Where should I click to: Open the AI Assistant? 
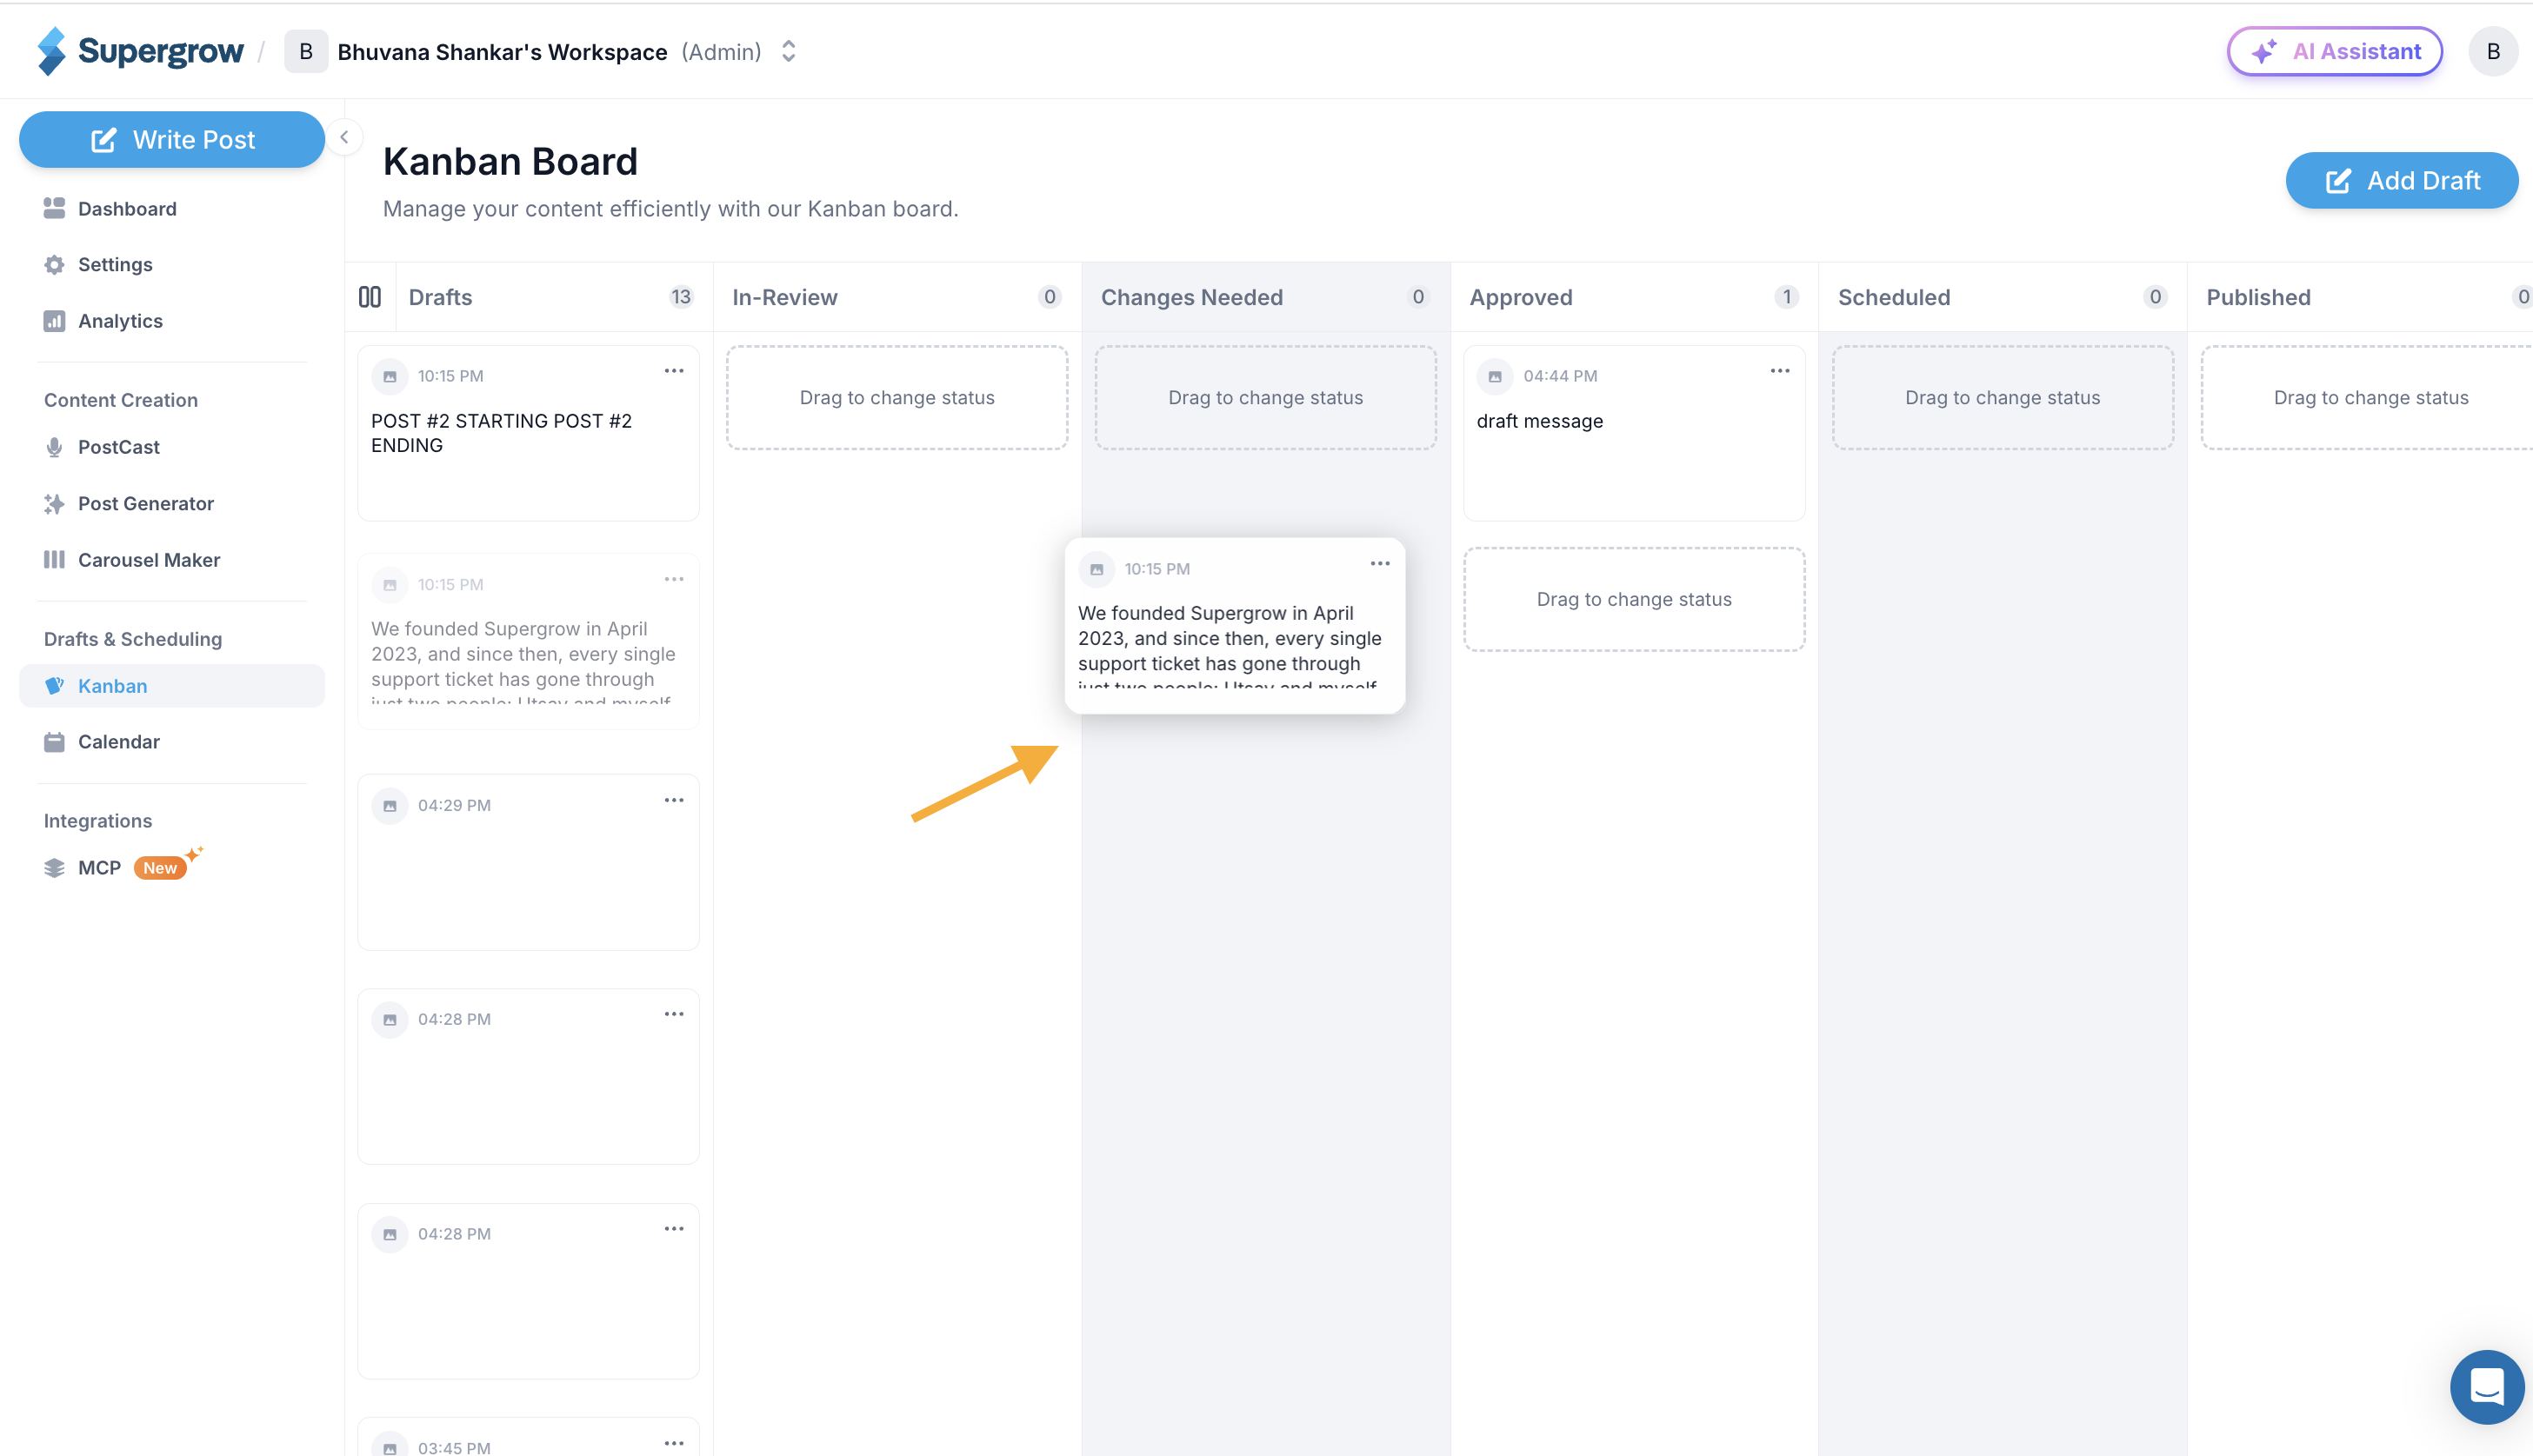(x=2334, y=51)
